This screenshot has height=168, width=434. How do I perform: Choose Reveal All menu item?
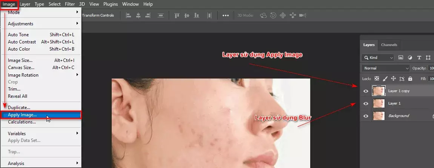(41, 96)
